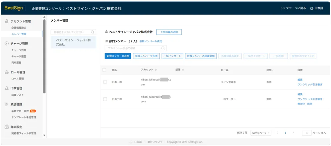This screenshot has width=331, height=146.
Task: Click the チャージ管理 coin icon
Action: click(7, 43)
